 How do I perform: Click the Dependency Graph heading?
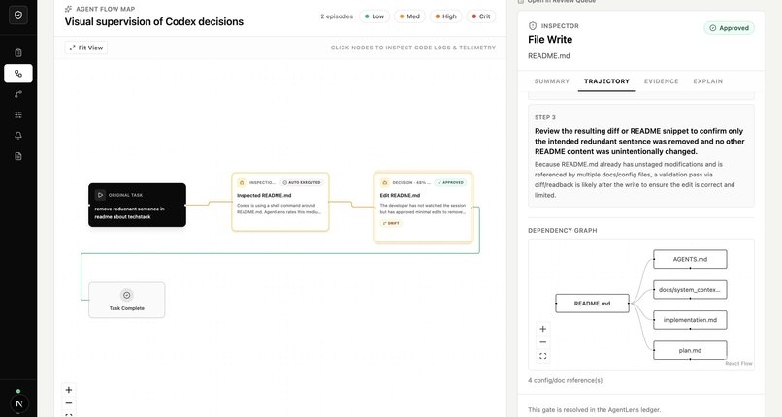tap(562, 231)
